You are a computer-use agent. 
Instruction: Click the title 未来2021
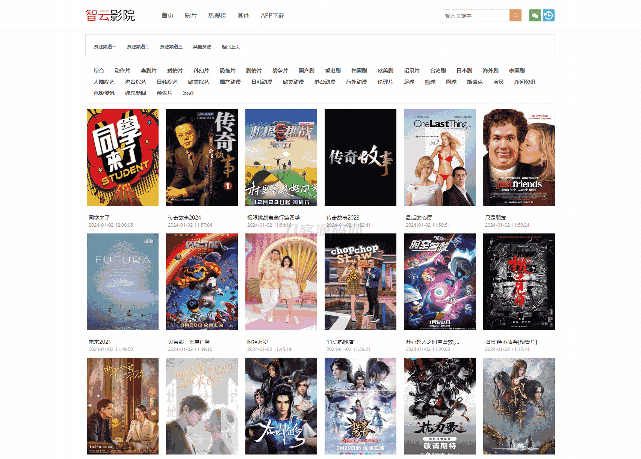(100, 342)
